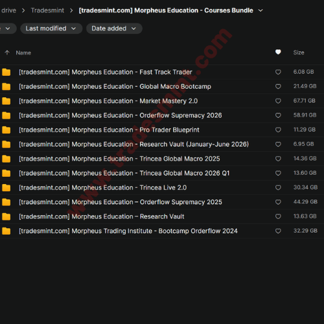Select folder icon for Trincea Global Macro 2025
The height and width of the screenshot is (324, 324).
coord(6,159)
